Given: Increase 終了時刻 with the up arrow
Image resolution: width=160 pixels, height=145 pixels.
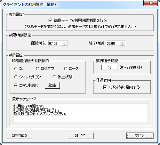Looking at the screenshot, I should (x=123, y=42).
